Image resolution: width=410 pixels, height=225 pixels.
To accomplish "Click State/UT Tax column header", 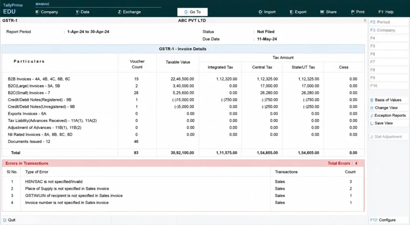I will point(303,68).
